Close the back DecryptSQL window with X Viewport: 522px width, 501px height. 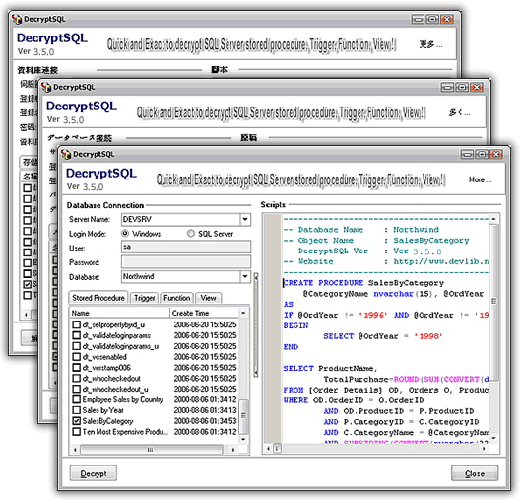click(x=447, y=20)
